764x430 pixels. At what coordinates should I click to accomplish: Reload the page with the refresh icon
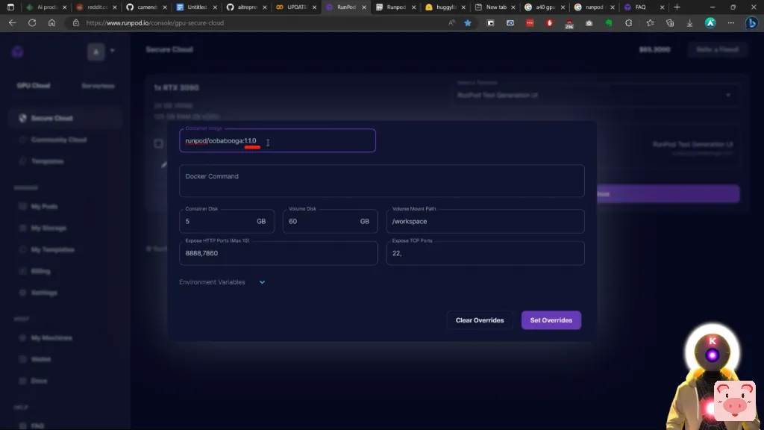click(32, 23)
